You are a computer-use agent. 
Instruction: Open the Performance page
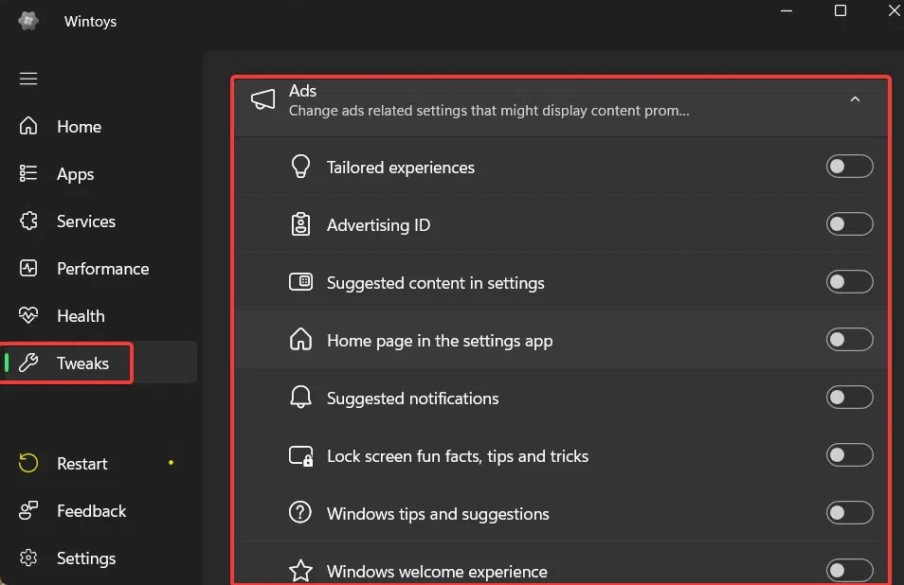(x=102, y=269)
